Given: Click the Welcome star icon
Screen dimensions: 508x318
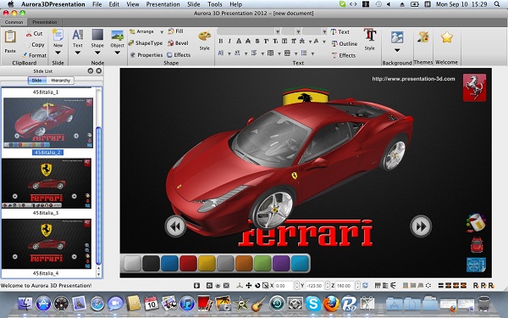Looking at the screenshot, I should click(x=446, y=37).
